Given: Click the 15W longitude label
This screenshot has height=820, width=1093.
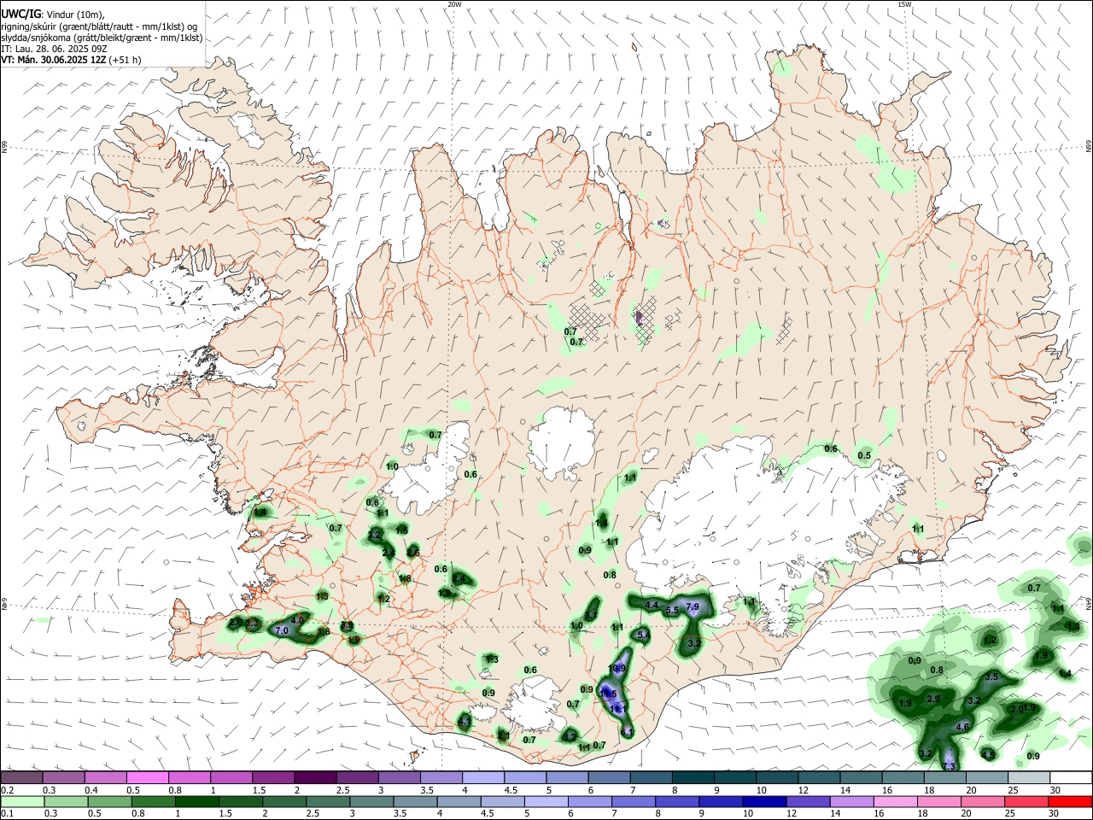Looking at the screenshot, I should click(x=904, y=4).
